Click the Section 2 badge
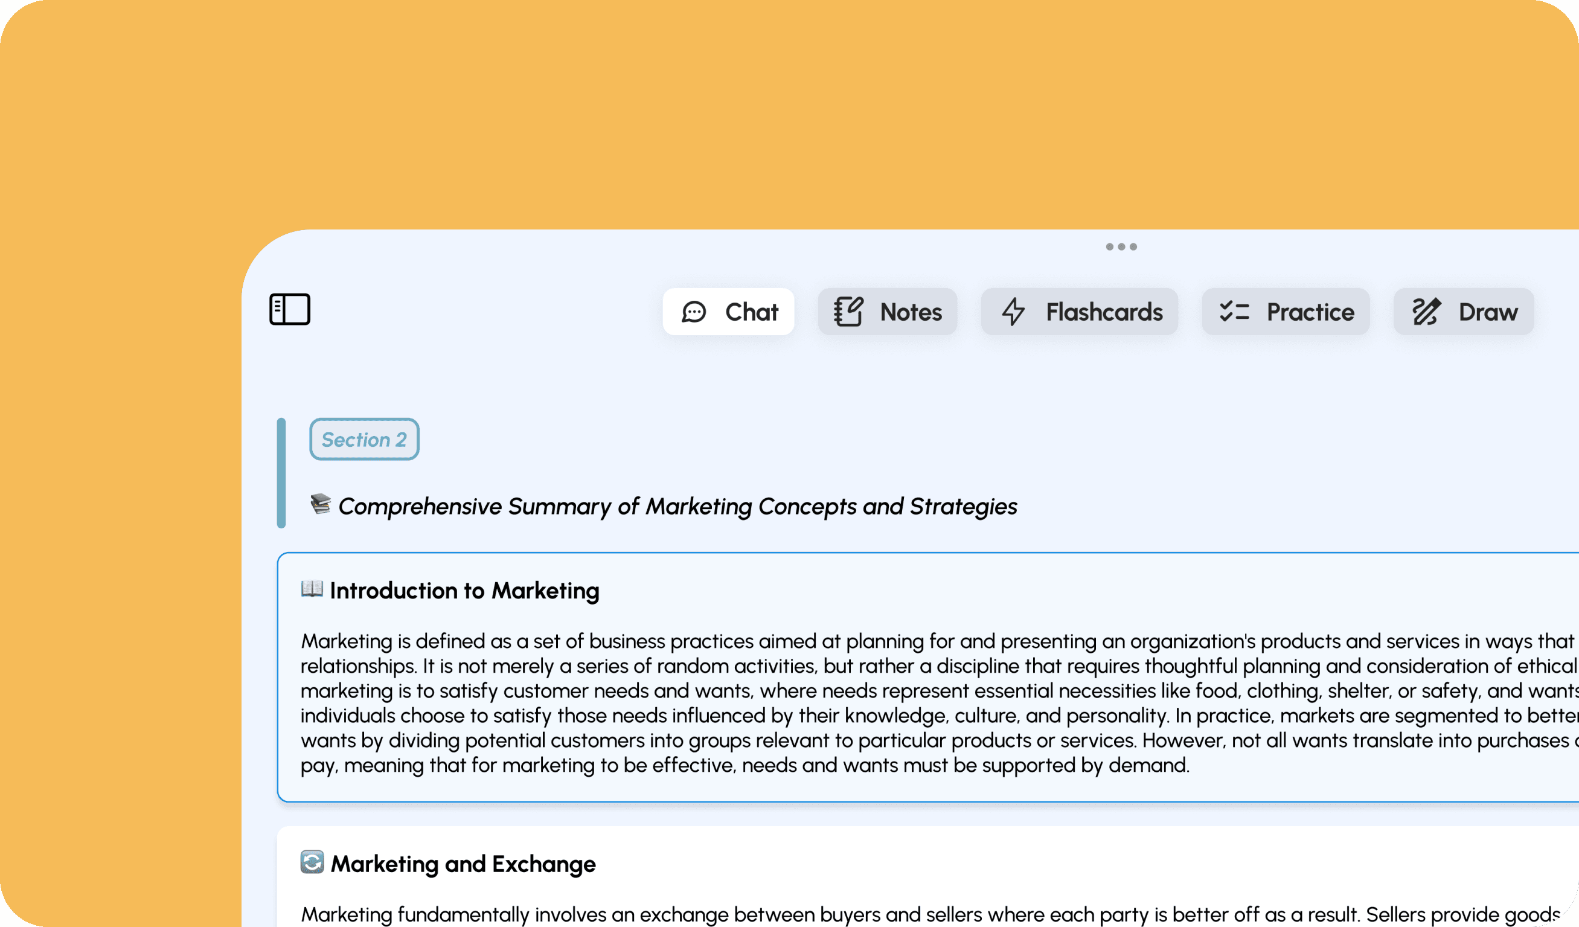 click(x=364, y=440)
